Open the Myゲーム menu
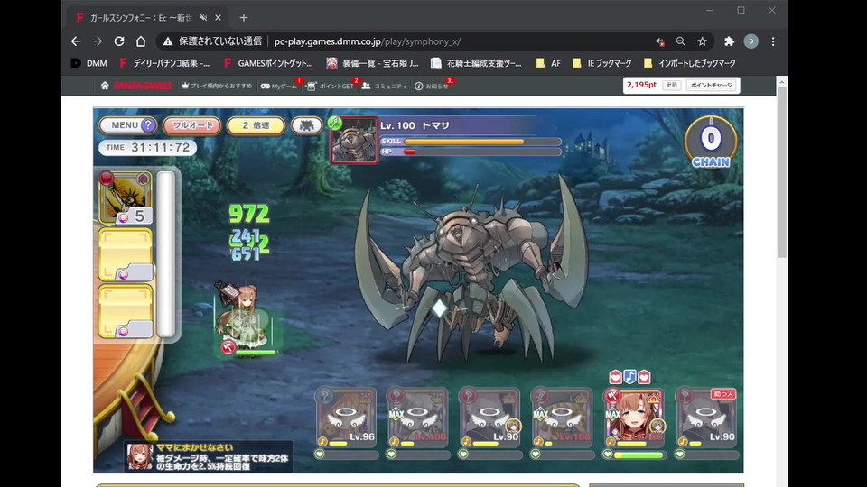The image size is (867, 487). pyautogui.click(x=279, y=86)
